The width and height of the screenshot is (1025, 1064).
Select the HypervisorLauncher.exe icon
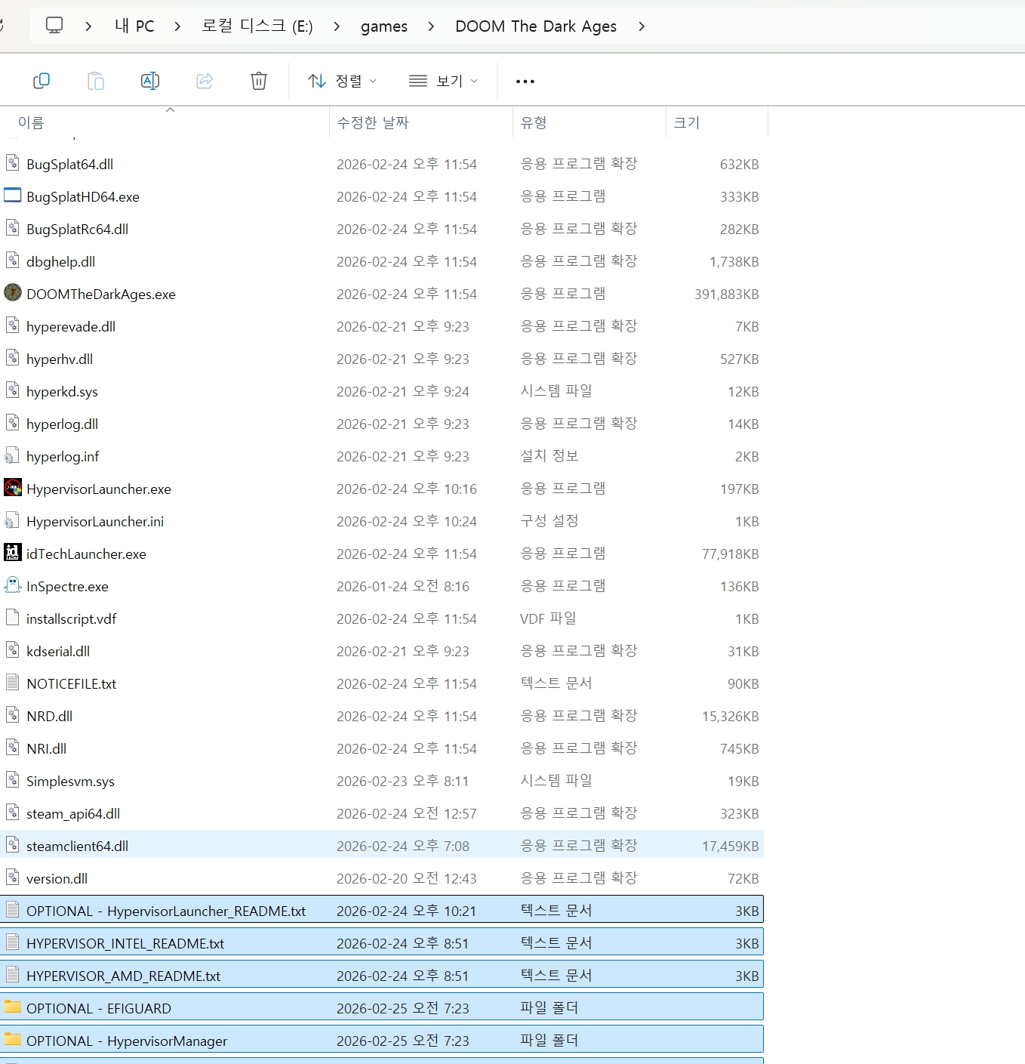(13, 488)
